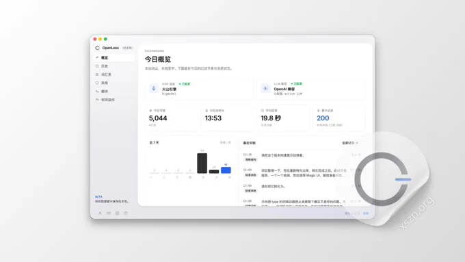
Task: Click the 今日概览 page heading
Action: click(x=158, y=60)
